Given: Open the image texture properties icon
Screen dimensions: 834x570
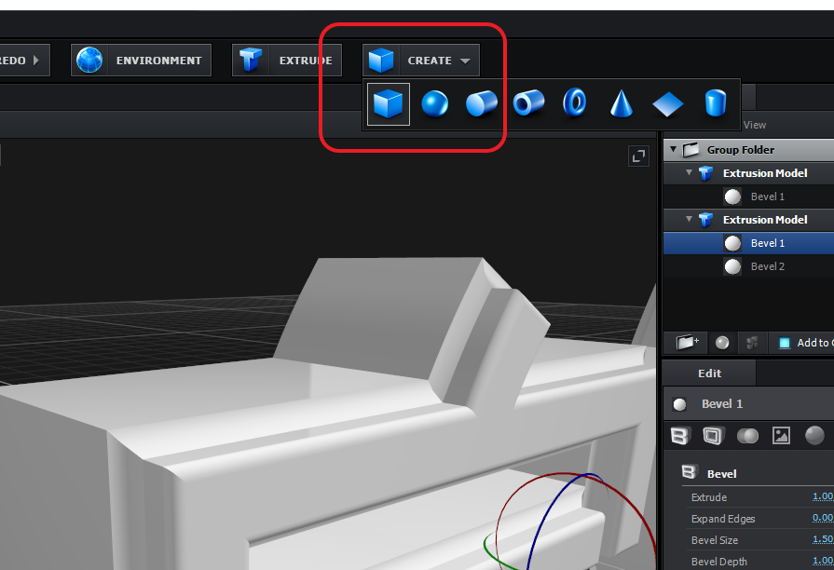Looking at the screenshot, I should pos(781,436).
